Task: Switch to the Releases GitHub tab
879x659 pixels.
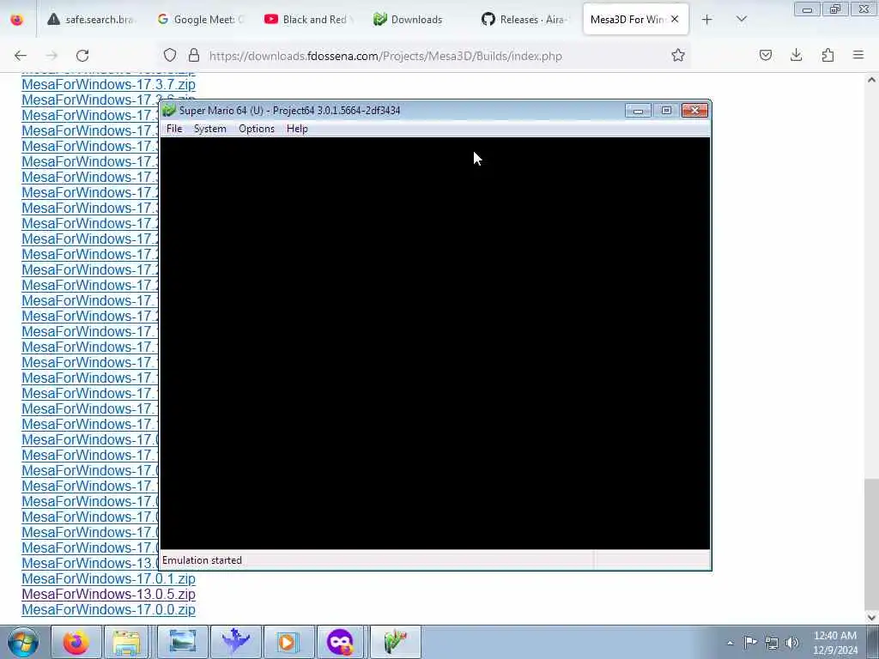Action: (525, 20)
